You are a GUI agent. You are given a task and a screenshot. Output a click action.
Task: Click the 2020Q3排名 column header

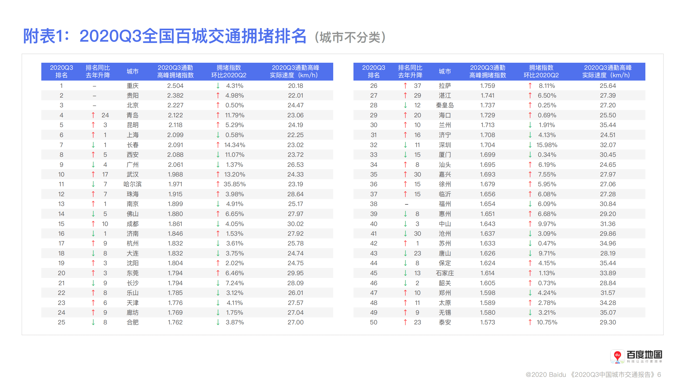point(62,71)
